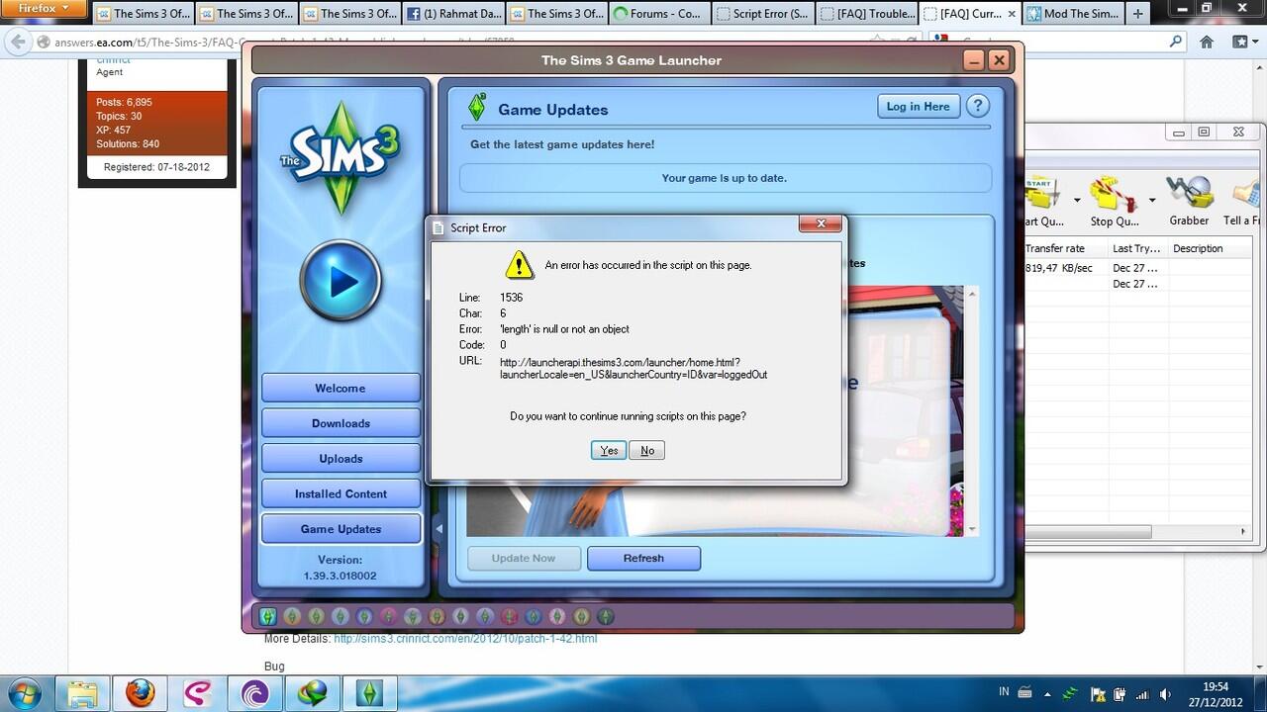The image size is (1267, 712).
Task: Click Yes in Script Error dialog
Action: pos(609,450)
